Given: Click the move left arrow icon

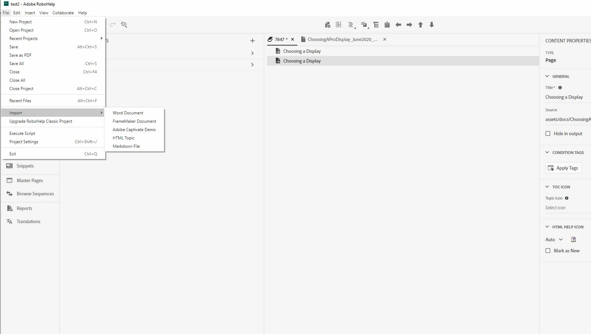Looking at the screenshot, I should tap(398, 25).
